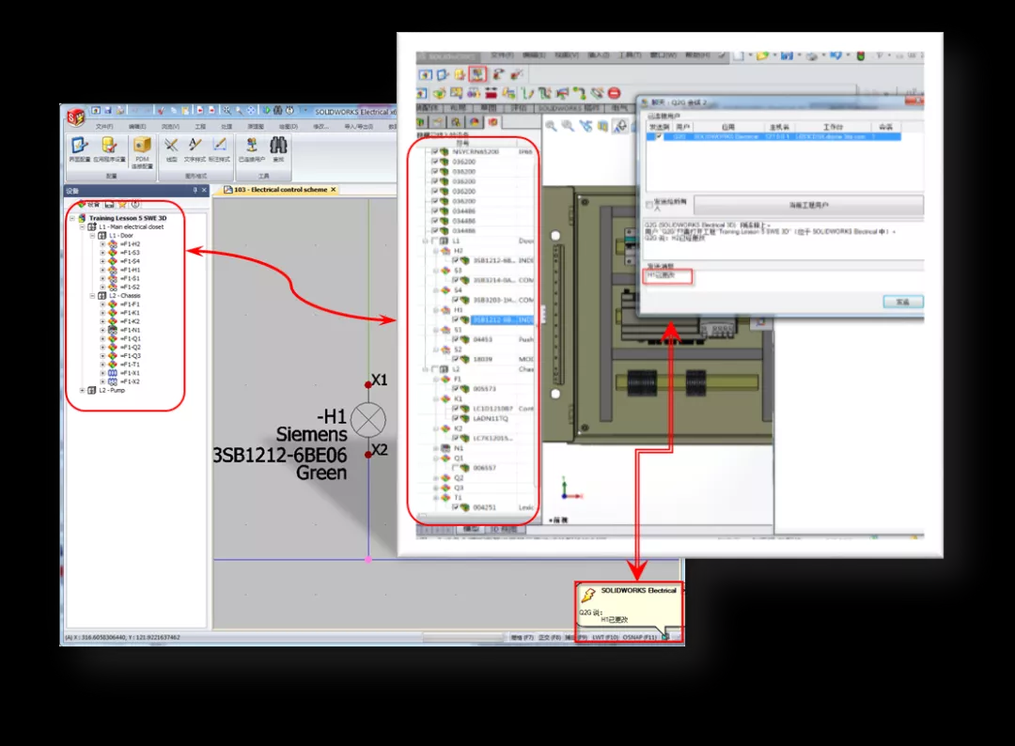The width and height of the screenshot is (1015, 746).
Task: Expand the L2 - Pump tree node
Action: tap(83, 390)
